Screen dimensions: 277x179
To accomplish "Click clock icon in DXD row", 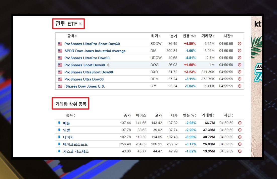I will (240, 72).
